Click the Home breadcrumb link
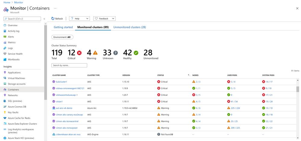The image size is (301, 141). coord(7,3)
